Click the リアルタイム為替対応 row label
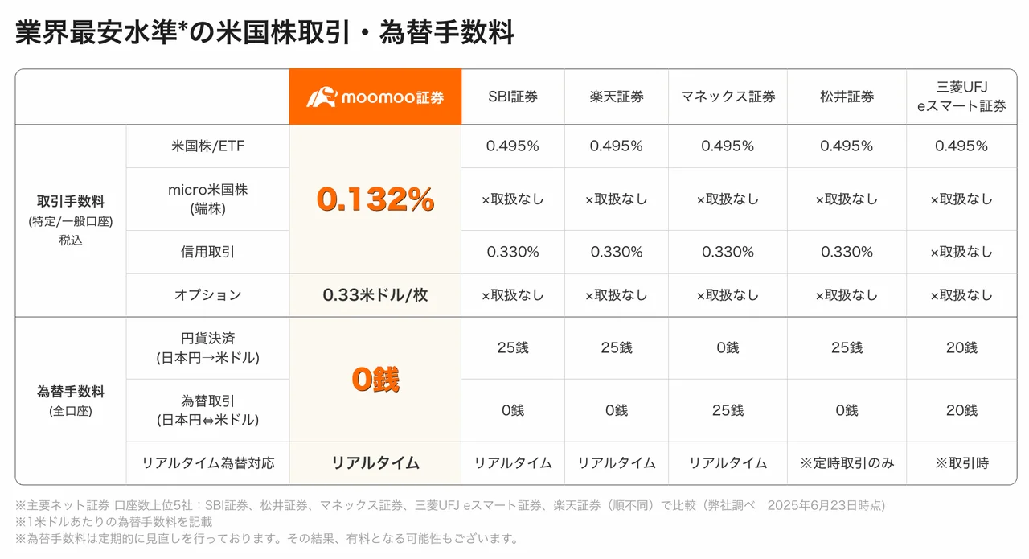Image resolution: width=1029 pixels, height=559 pixels. click(207, 463)
